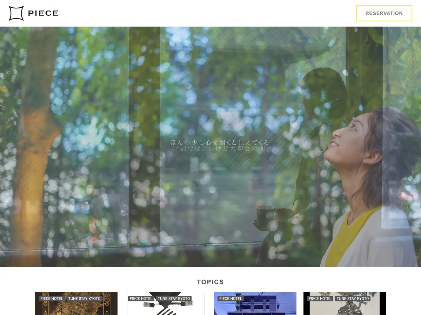This screenshot has width=421, height=315.
Task: Click the text "特別ではないけど大切な瞬間"
Action: tap(220, 149)
